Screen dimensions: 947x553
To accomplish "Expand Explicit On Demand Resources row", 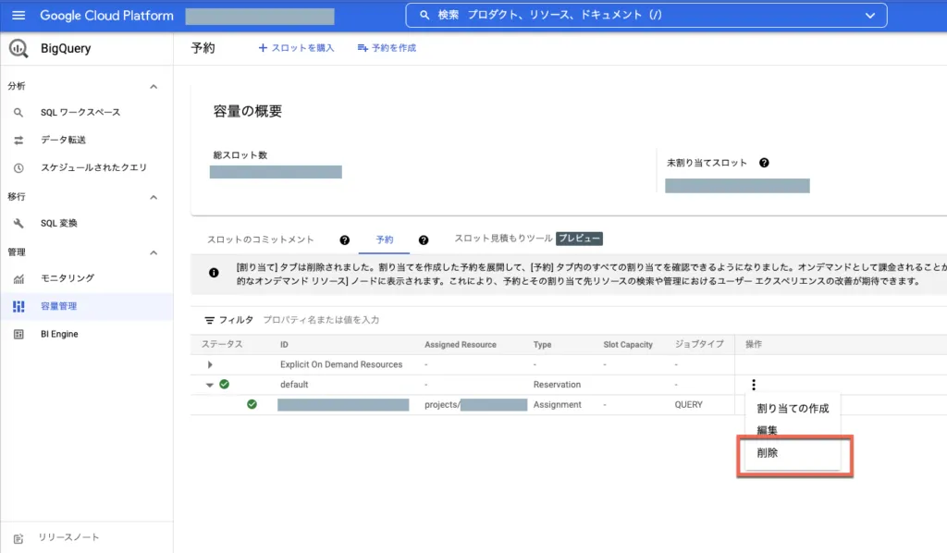I will tap(210, 364).
